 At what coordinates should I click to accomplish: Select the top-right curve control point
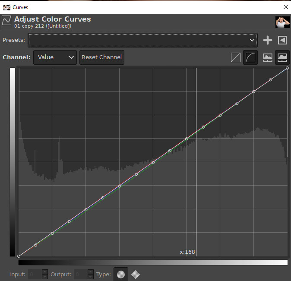(x=287, y=68)
